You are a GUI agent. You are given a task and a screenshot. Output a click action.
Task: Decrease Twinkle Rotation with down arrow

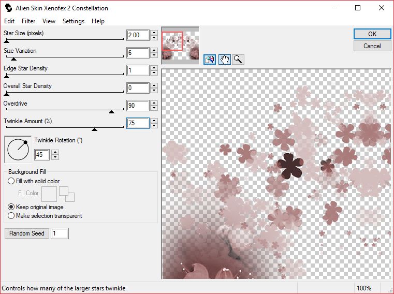click(x=55, y=157)
